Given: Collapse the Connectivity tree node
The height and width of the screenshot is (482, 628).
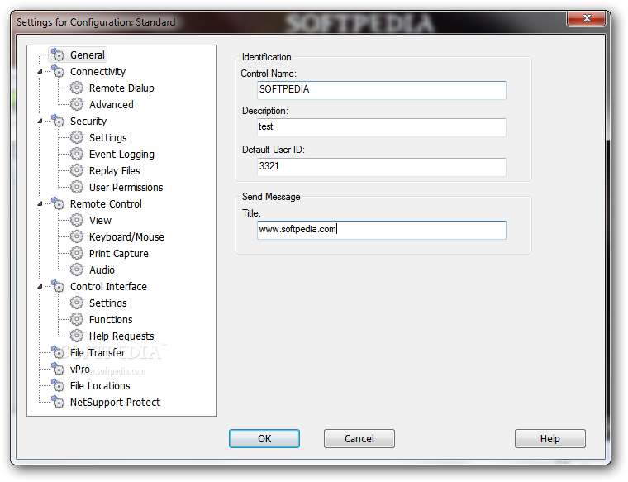Looking at the screenshot, I should [40, 71].
